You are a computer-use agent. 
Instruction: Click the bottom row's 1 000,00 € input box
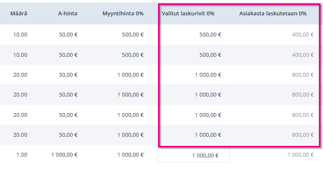point(193,155)
